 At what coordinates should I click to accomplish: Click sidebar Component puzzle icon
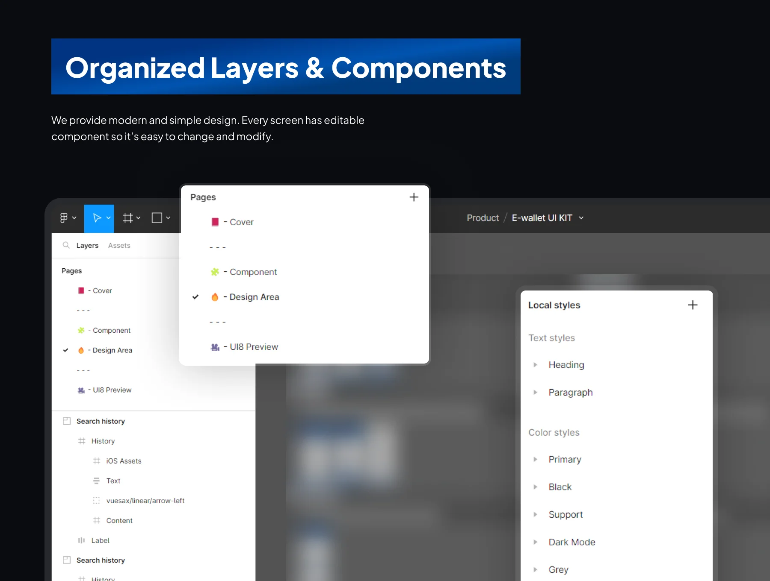[81, 330]
